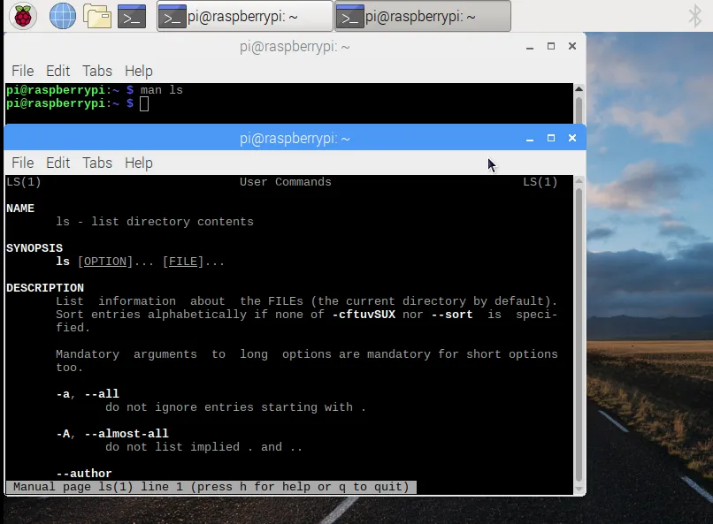Screen dimensions: 713x524
Task: Close the man page terminal window
Action: (572, 138)
